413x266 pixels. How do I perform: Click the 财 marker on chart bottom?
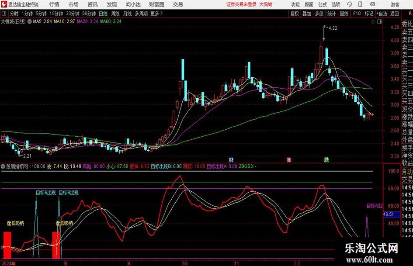[231, 159]
